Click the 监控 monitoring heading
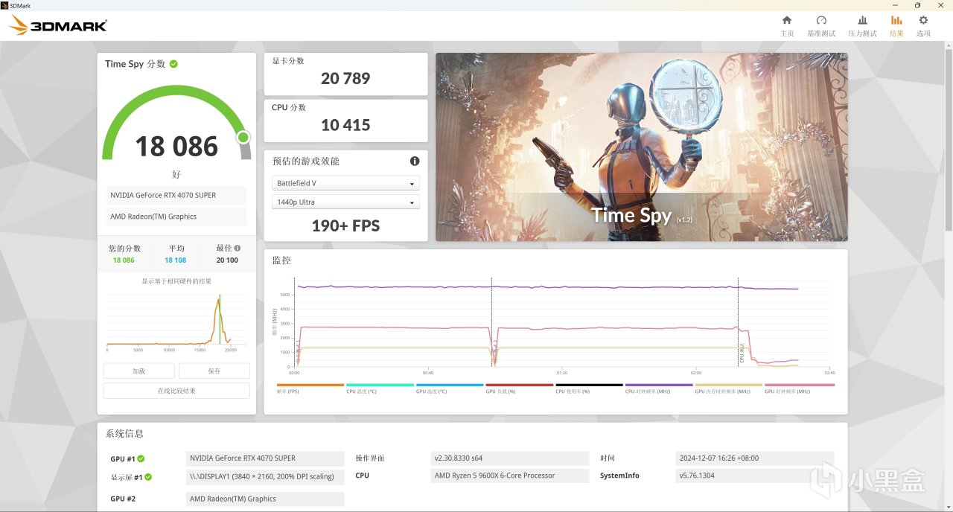This screenshot has height=512, width=953. click(x=281, y=260)
